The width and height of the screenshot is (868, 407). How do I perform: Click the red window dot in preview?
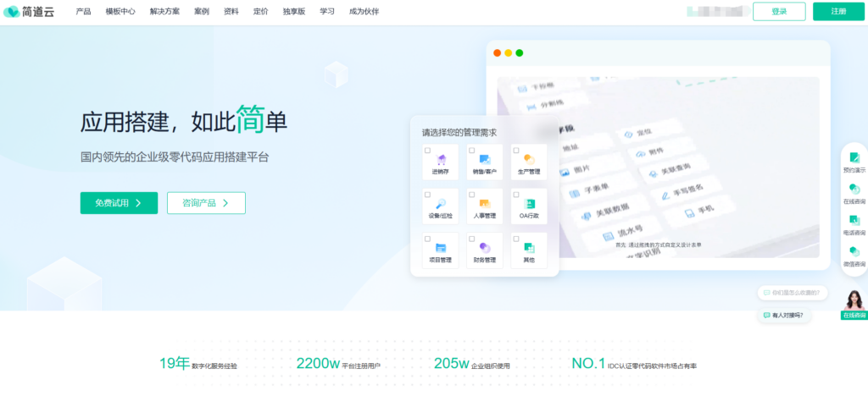click(x=497, y=53)
